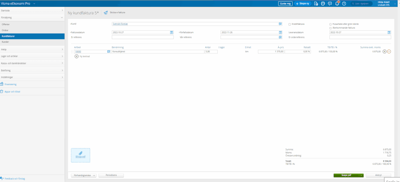Expand the Inköp sidebar section
400x182 pixels.
click(32, 49)
